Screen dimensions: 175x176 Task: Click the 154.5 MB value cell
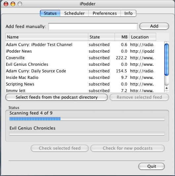pos(122,71)
